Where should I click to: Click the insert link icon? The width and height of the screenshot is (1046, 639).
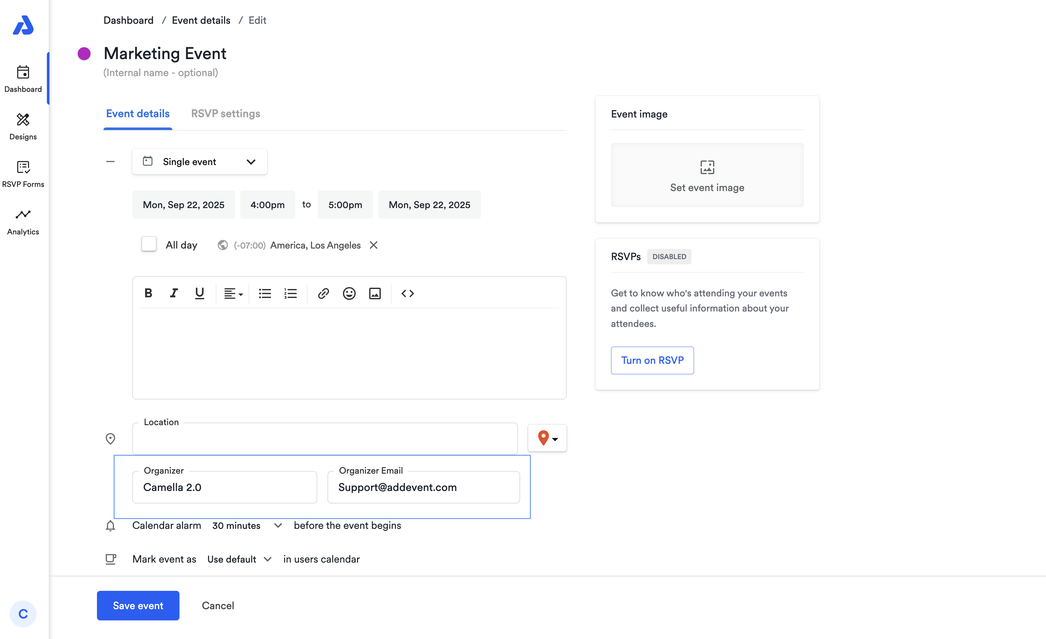(x=324, y=293)
